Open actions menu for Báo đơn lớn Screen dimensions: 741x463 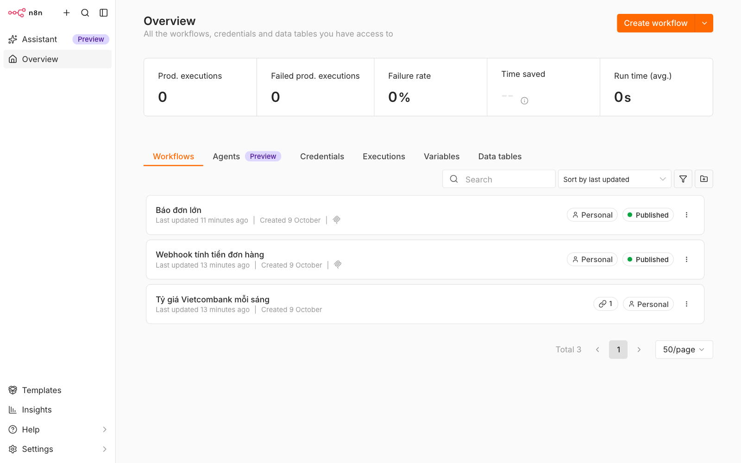[686, 215]
